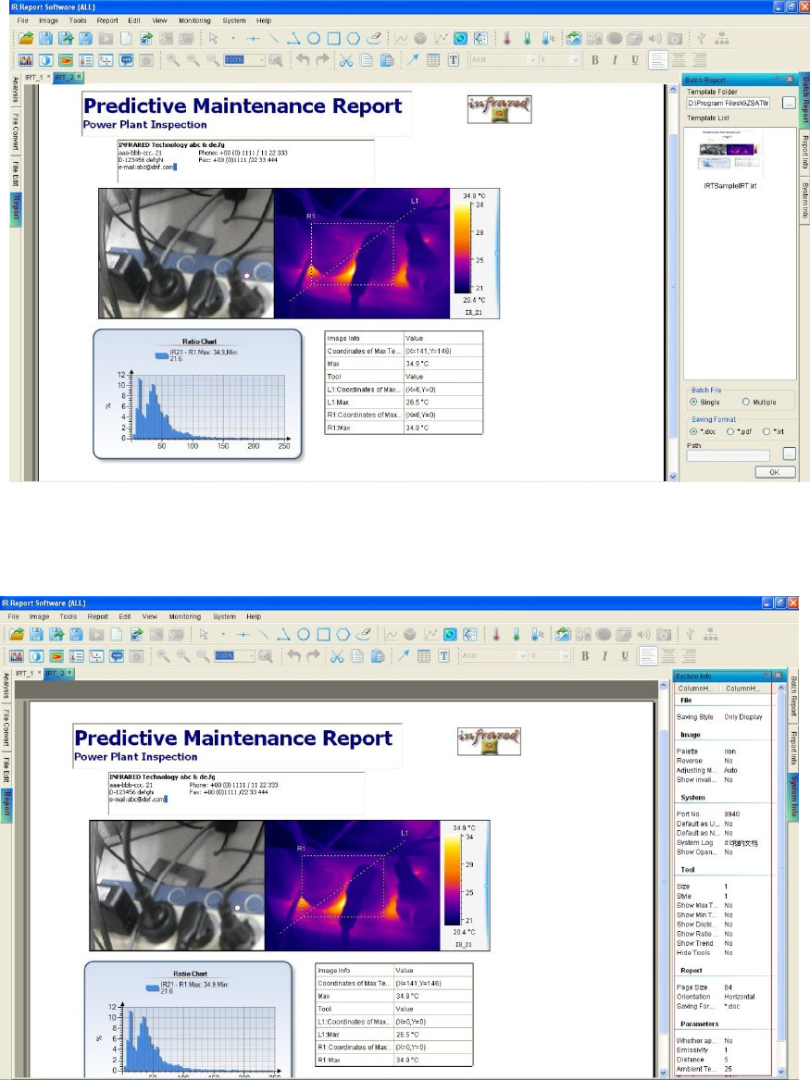Click the scissors cut icon in upper window
810x1080 pixels.
tap(346, 60)
